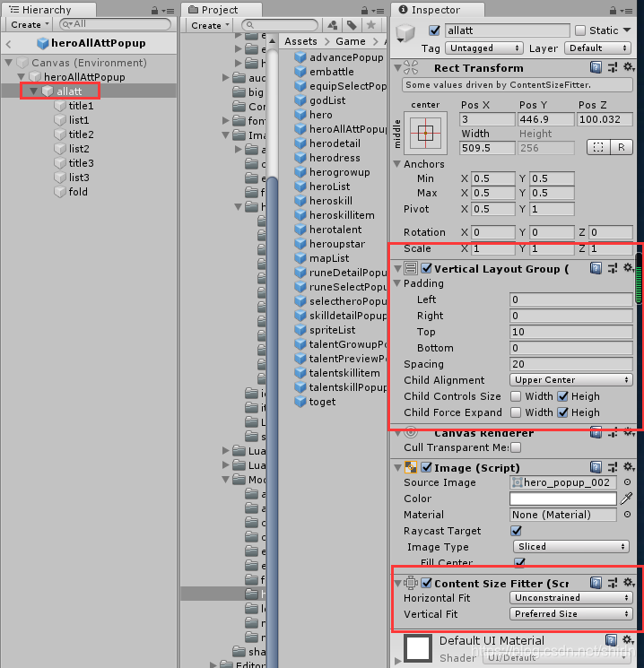Go back from prefab with arrow
Screen dimensions: 644x668
[9, 44]
